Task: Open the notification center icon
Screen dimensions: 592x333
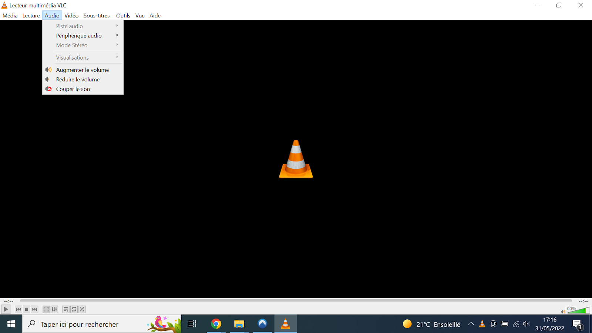Action: (578, 324)
